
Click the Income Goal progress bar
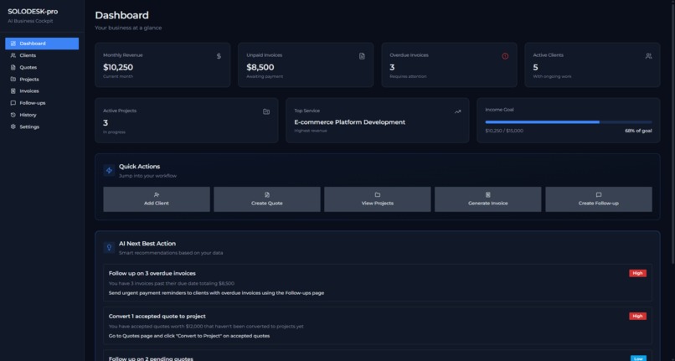click(569, 122)
